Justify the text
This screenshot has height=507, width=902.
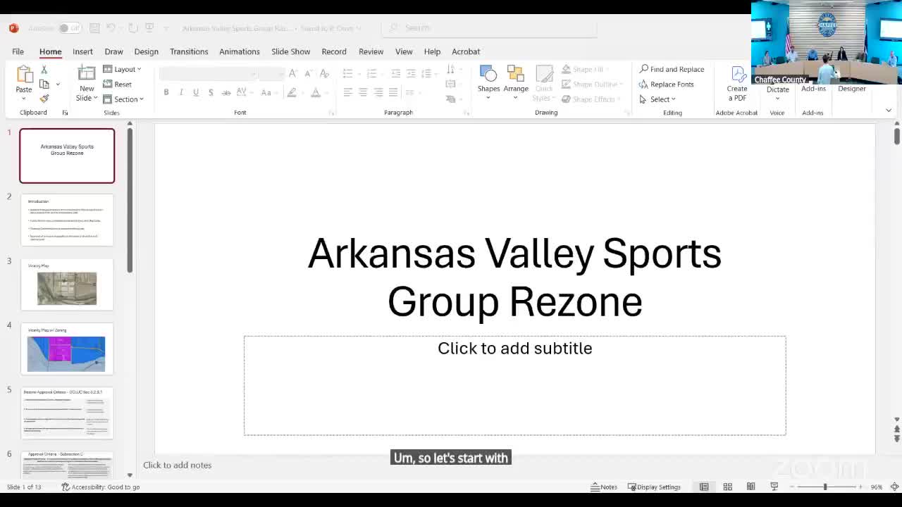click(393, 92)
